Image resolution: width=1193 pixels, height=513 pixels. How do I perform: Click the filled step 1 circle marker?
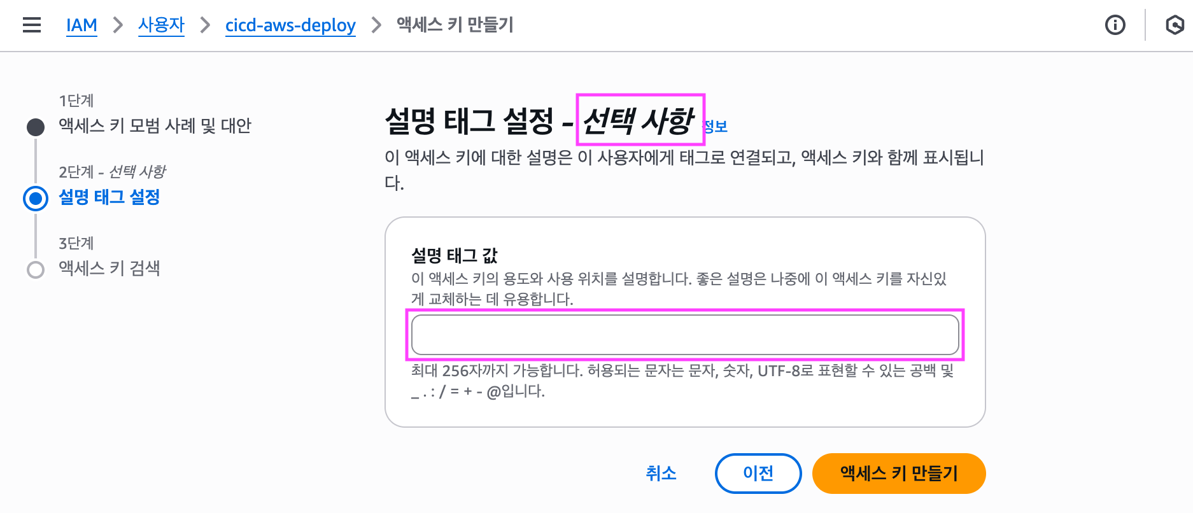[36, 127]
